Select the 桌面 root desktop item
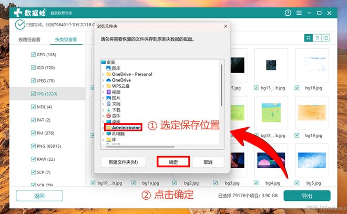347x214 pixels. 108,63
